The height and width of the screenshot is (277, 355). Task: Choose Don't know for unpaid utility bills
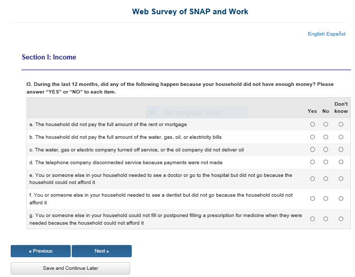click(x=341, y=137)
